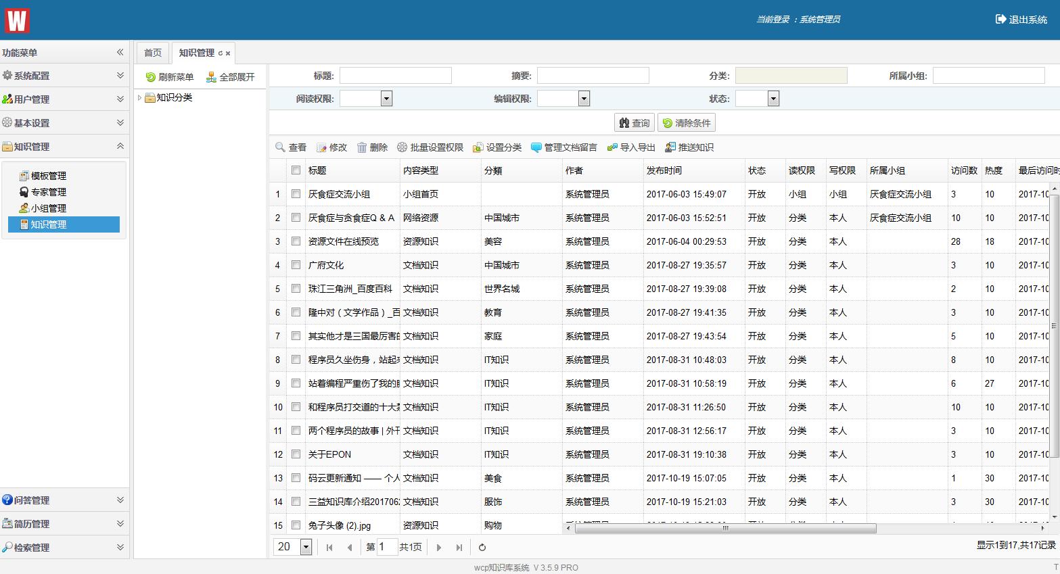This screenshot has height=574, width=1060.
Task: Click the 标题 search input field
Action: click(396, 76)
